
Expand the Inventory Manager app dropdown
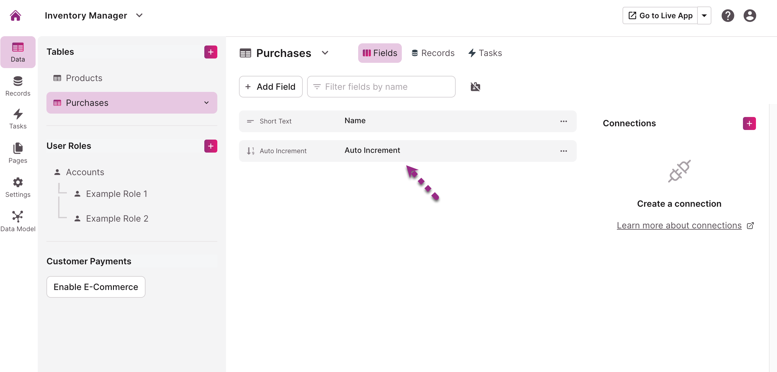click(x=139, y=15)
